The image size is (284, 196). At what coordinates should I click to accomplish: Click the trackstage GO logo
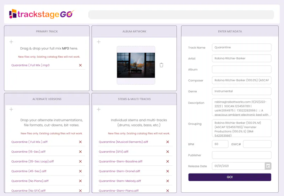[42, 14]
